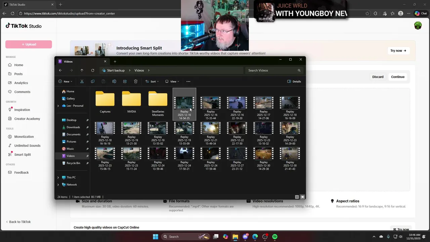430x242 pixels.
Task: Open the Captures folder
Action: pyautogui.click(x=105, y=102)
